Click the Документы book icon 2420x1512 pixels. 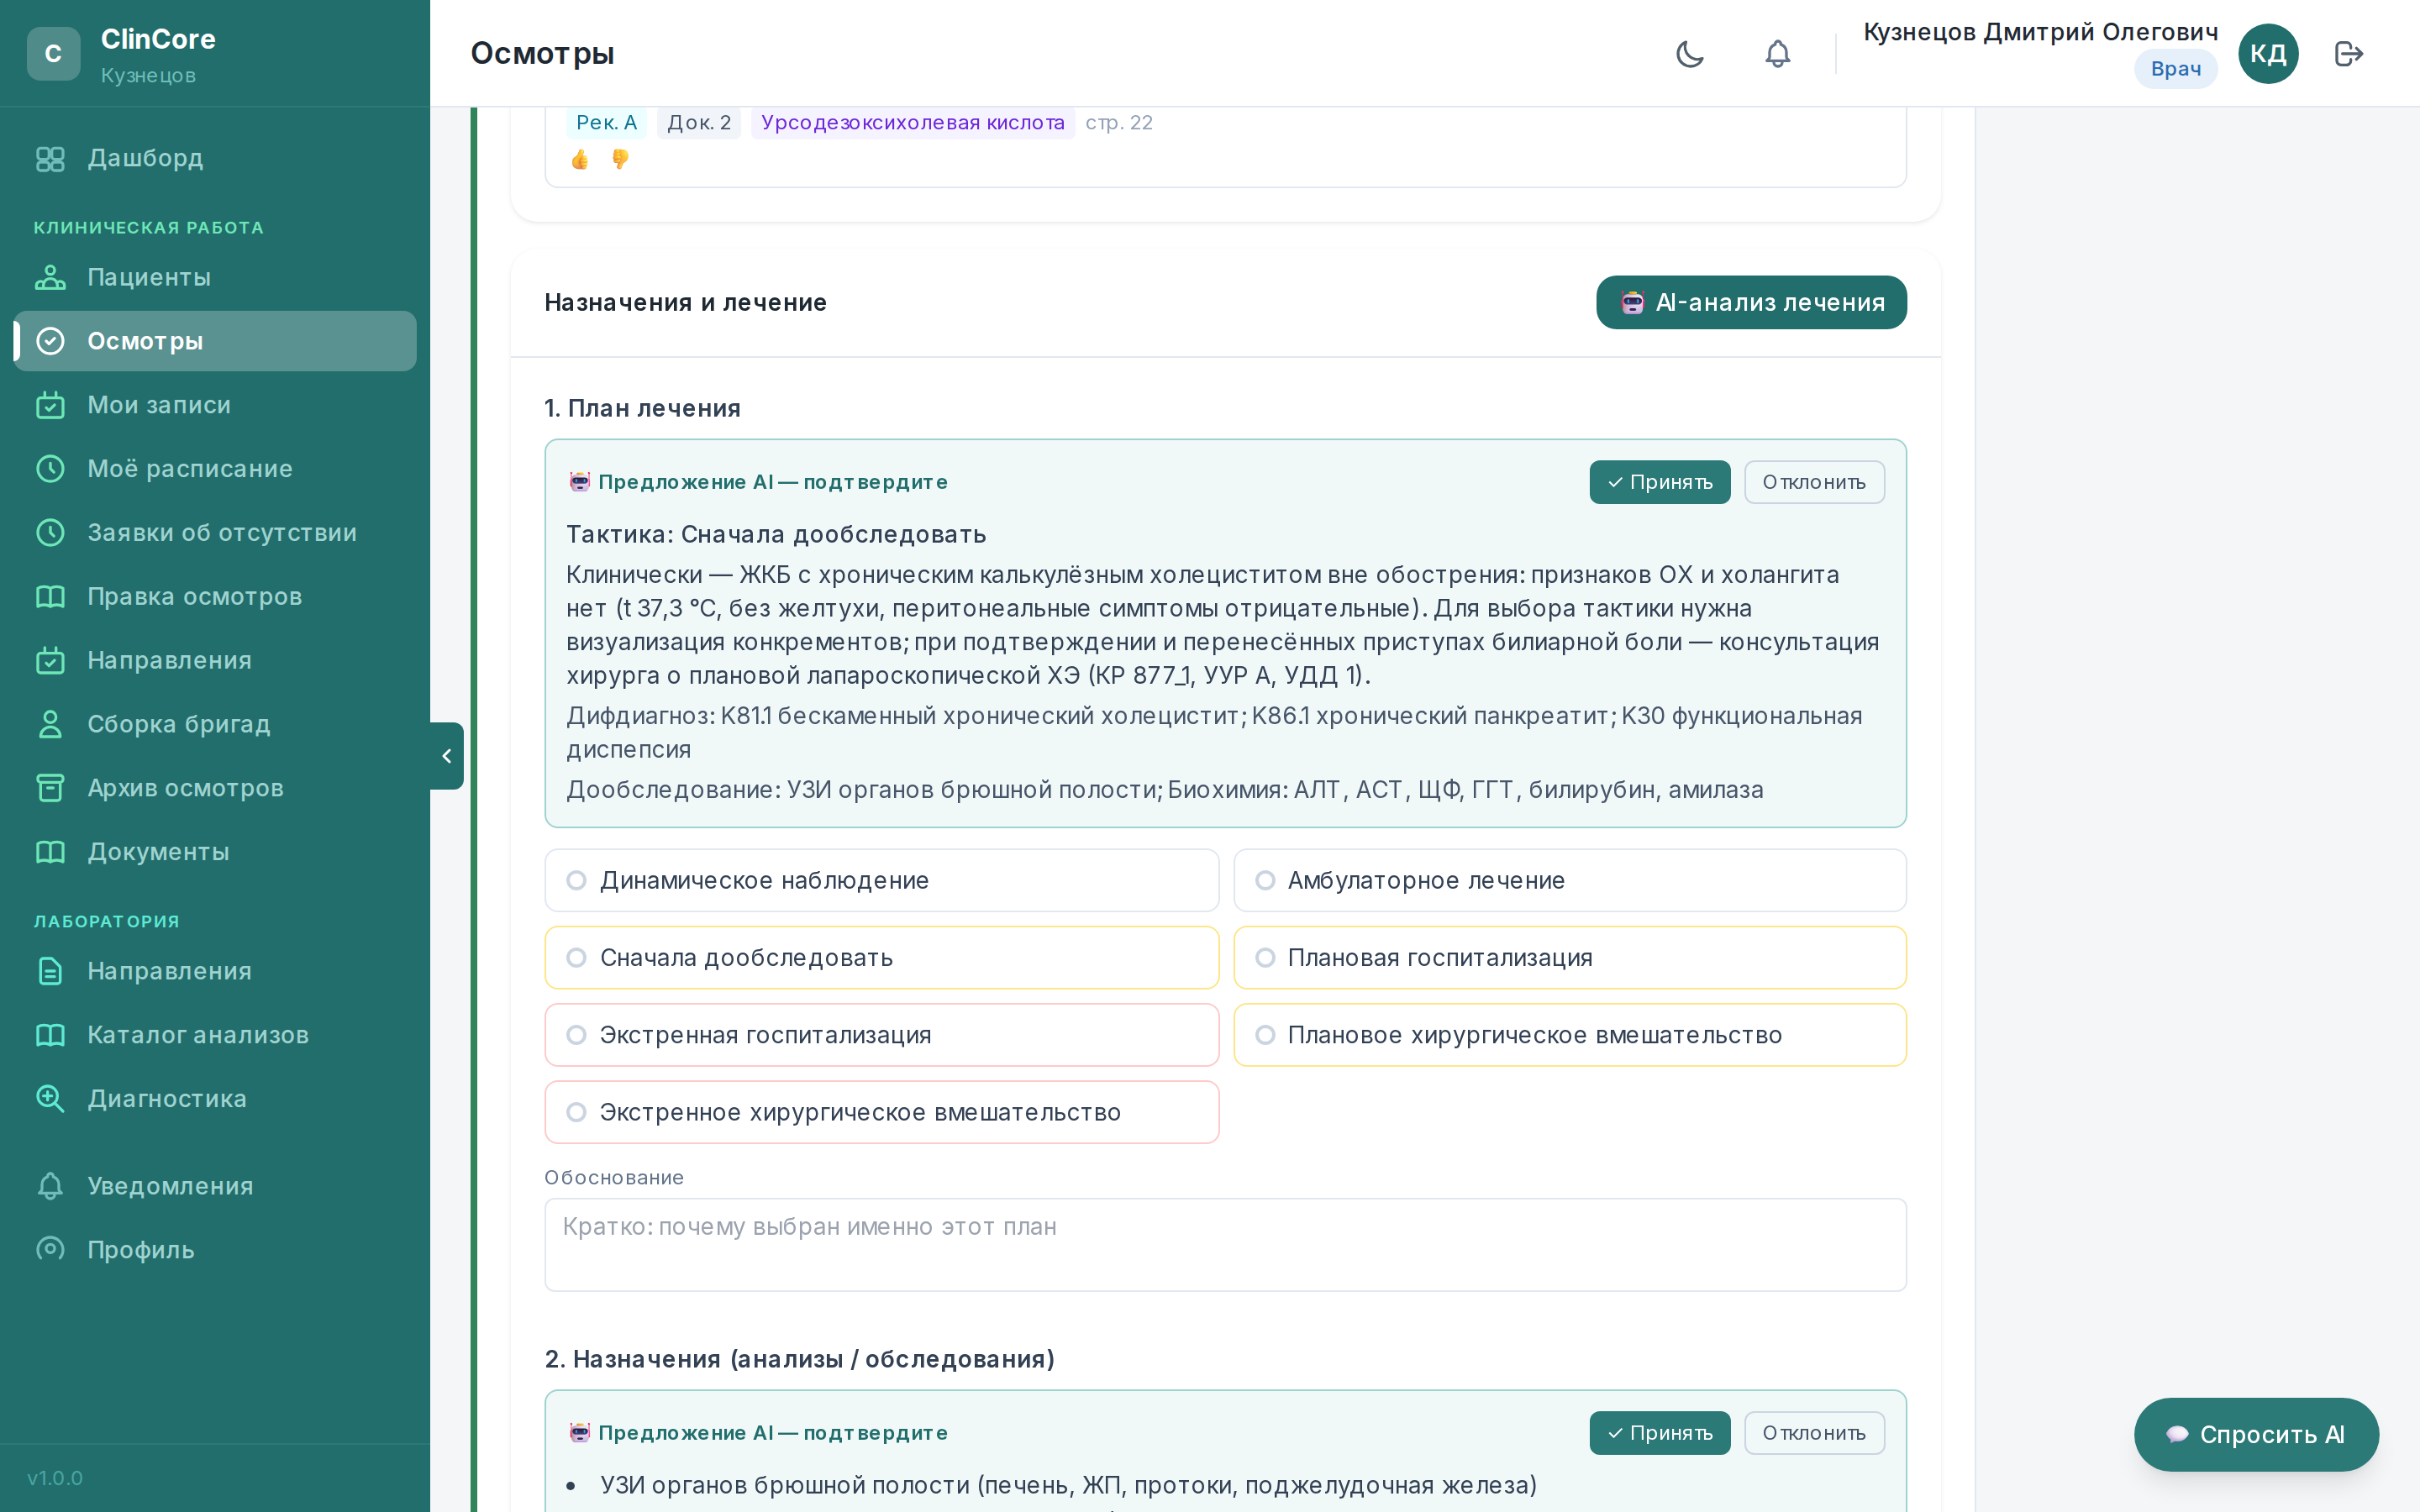50,853
